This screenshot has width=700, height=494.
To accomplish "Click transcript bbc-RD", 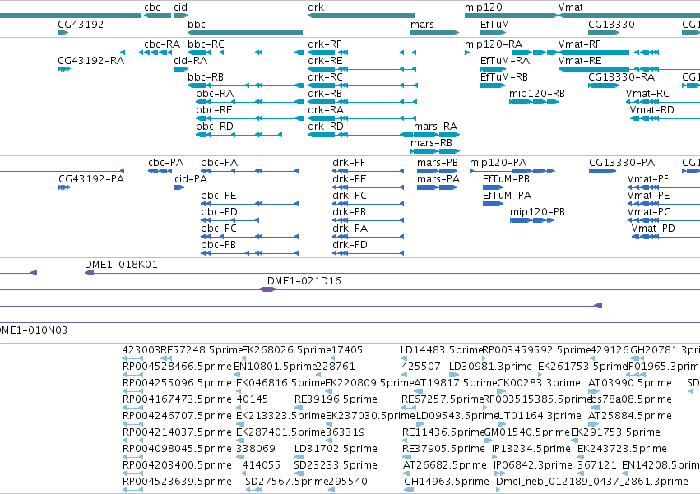I will 239,136.
